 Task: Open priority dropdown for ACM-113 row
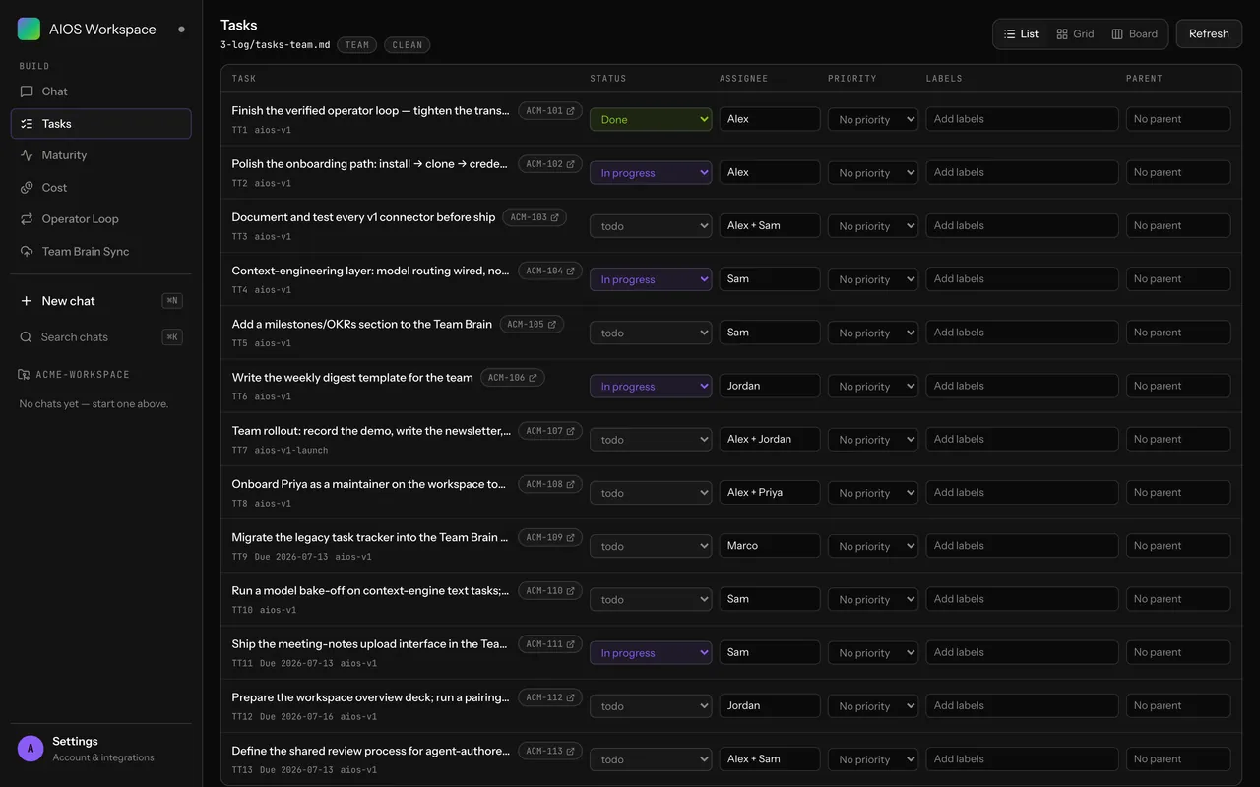[x=873, y=759]
